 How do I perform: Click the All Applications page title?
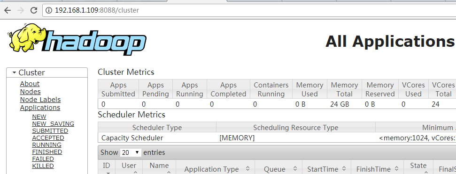click(390, 42)
